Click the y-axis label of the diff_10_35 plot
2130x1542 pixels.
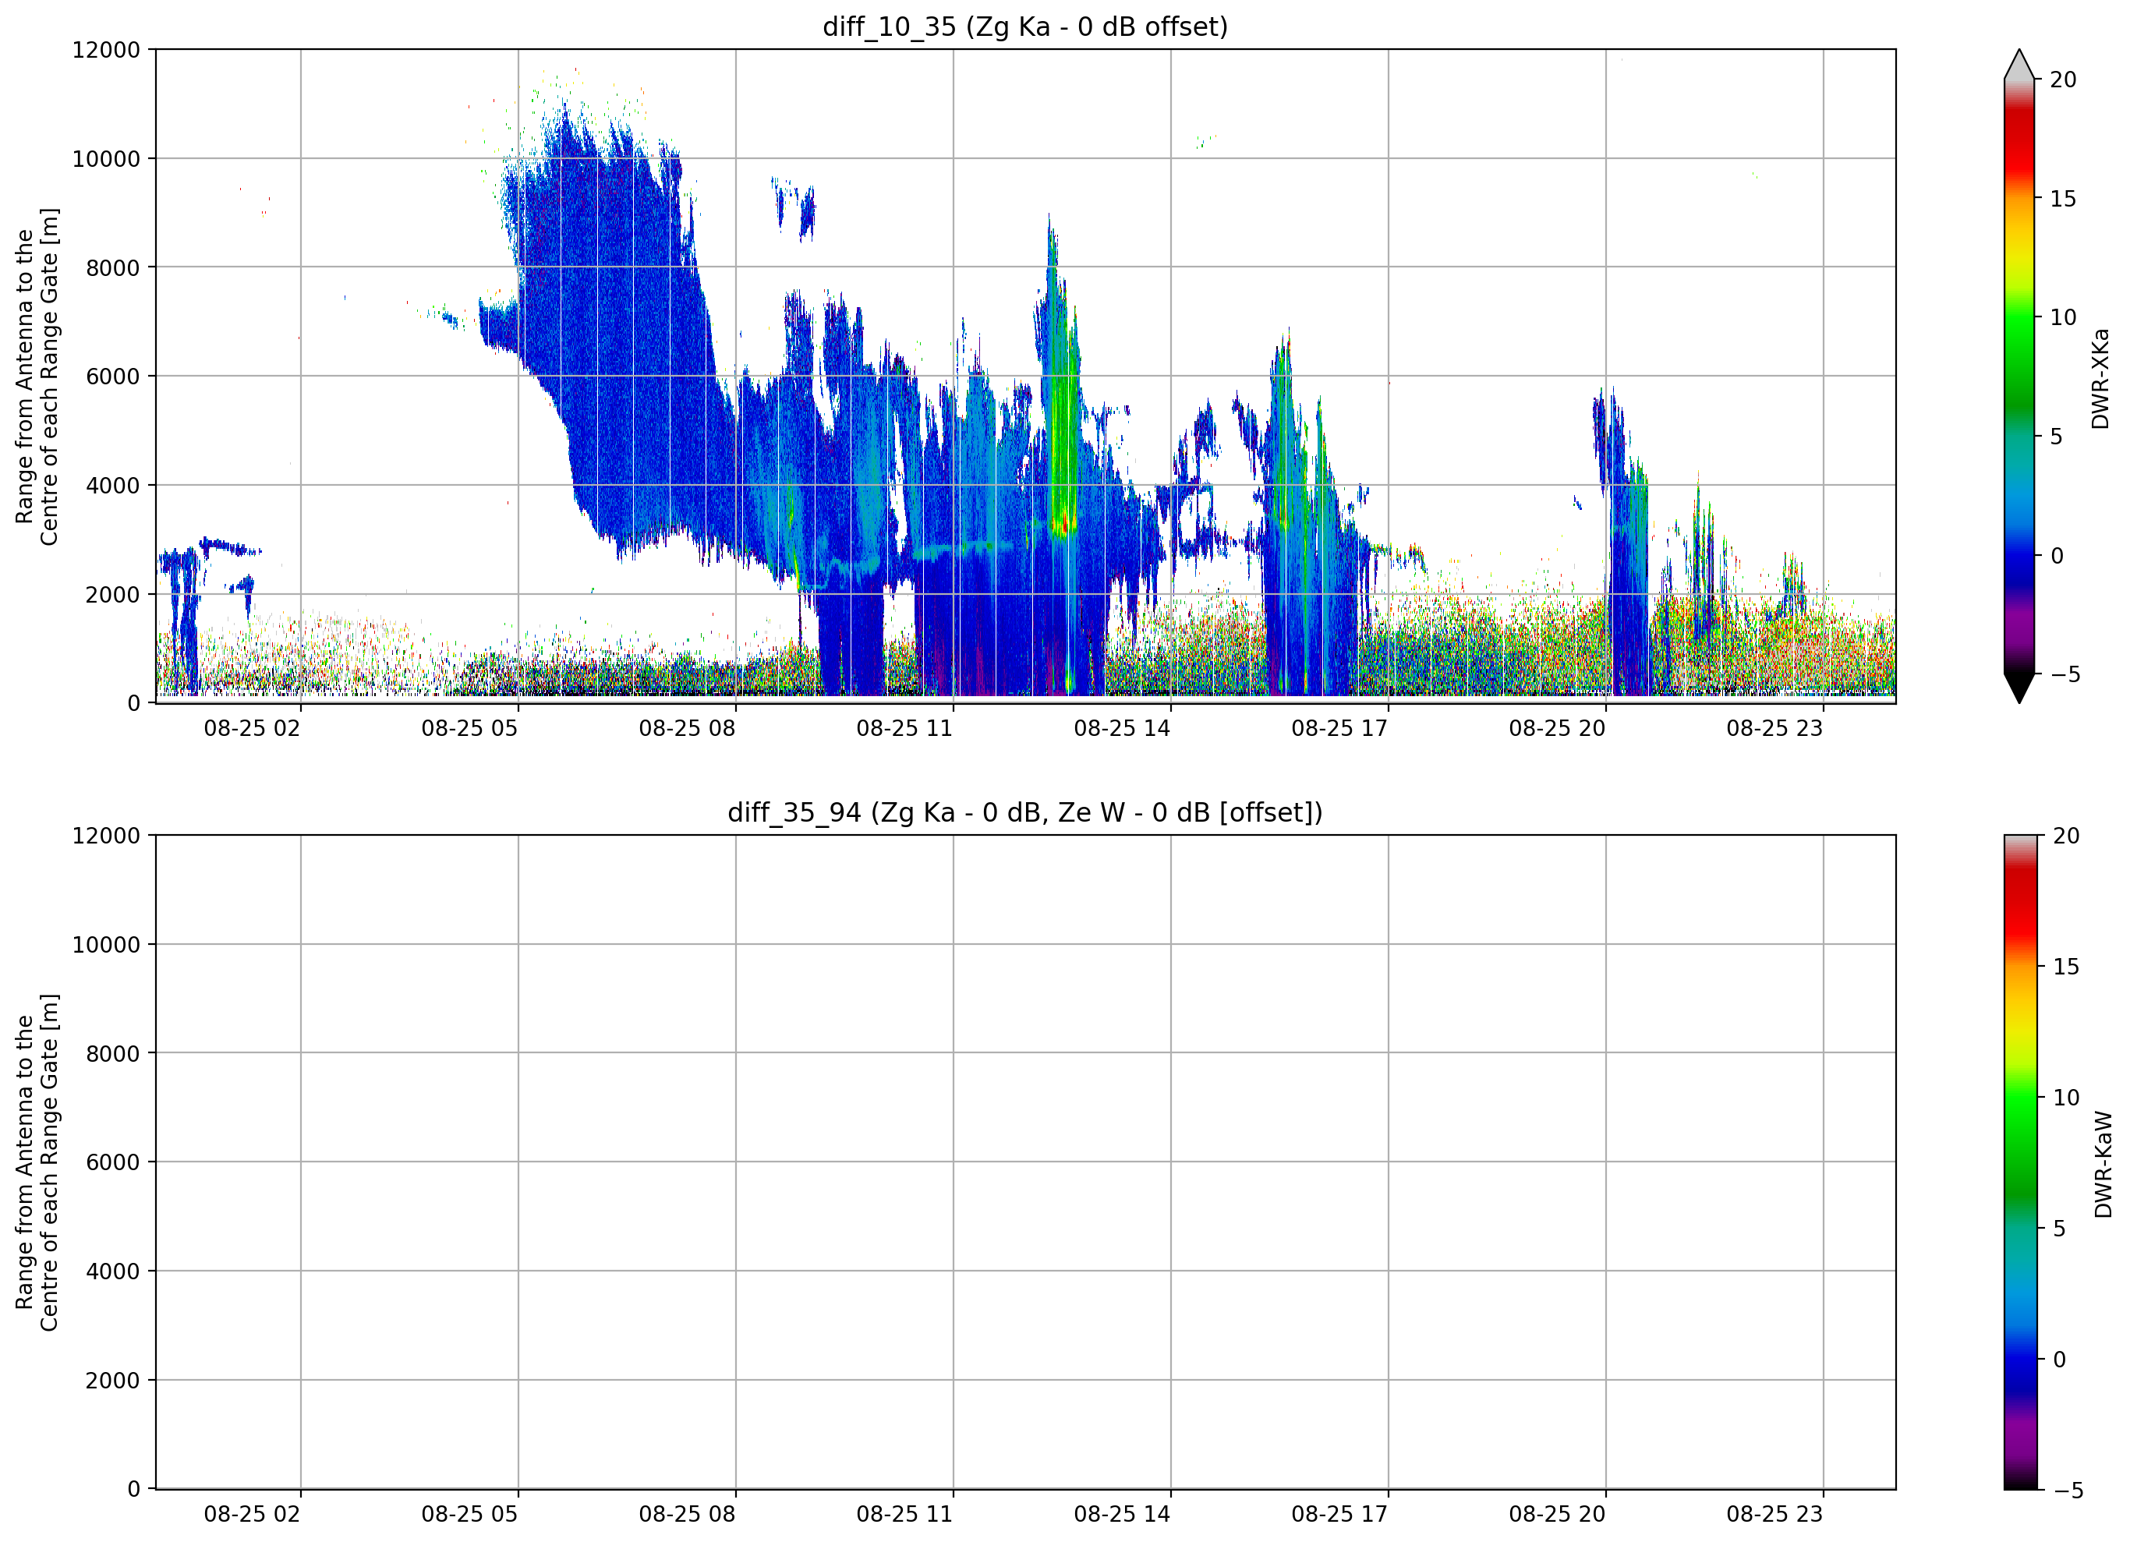tap(37, 377)
